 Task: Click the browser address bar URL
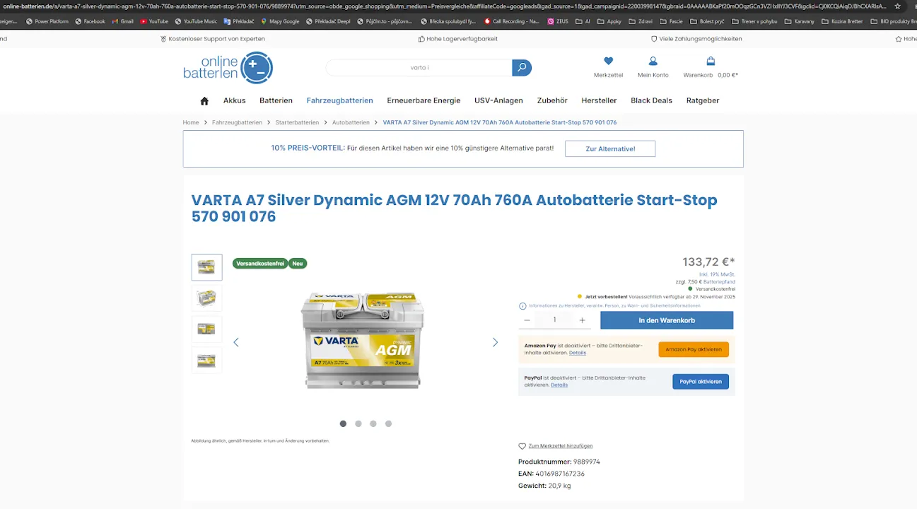(x=445, y=6)
